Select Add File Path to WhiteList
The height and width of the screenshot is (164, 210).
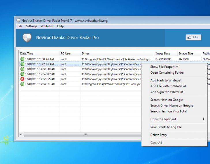[168, 86]
